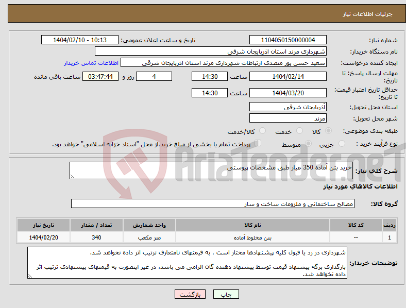This screenshot has height=308, width=406.
Task: Click the response deadline date 1404/02/14
Action: point(287,76)
